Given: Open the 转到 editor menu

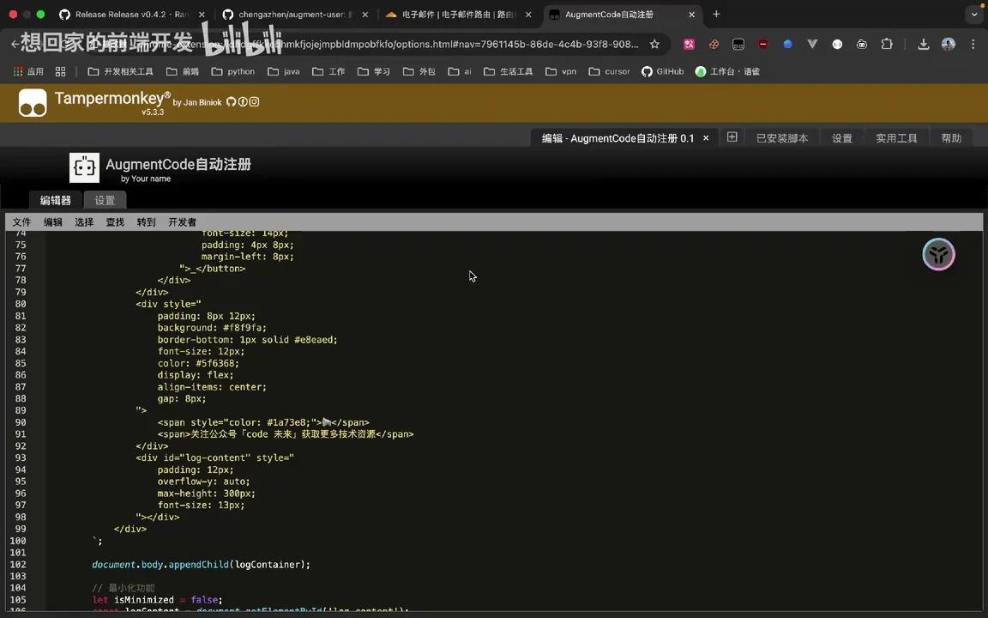Looking at the screenshot, I should pyautogui.click(x=146, y=222).
